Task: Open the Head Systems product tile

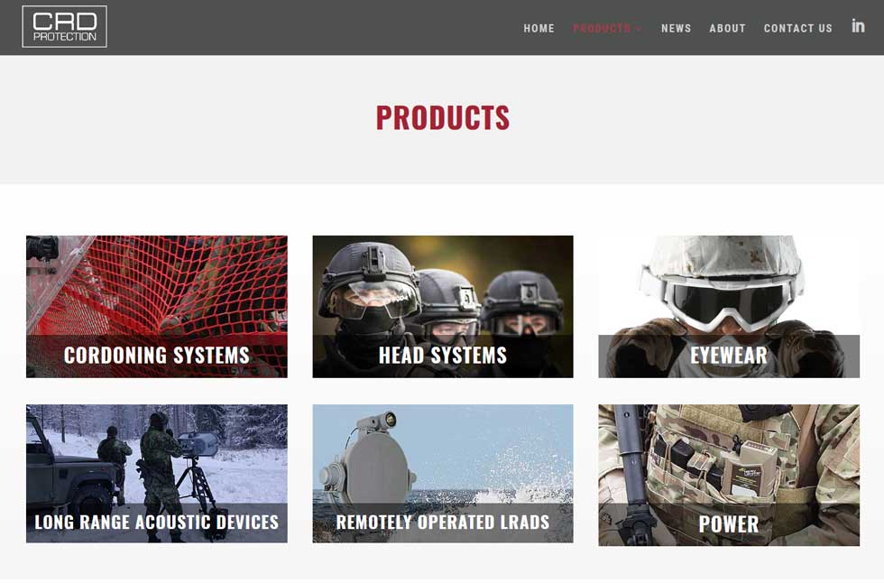Action: [443, 307]
